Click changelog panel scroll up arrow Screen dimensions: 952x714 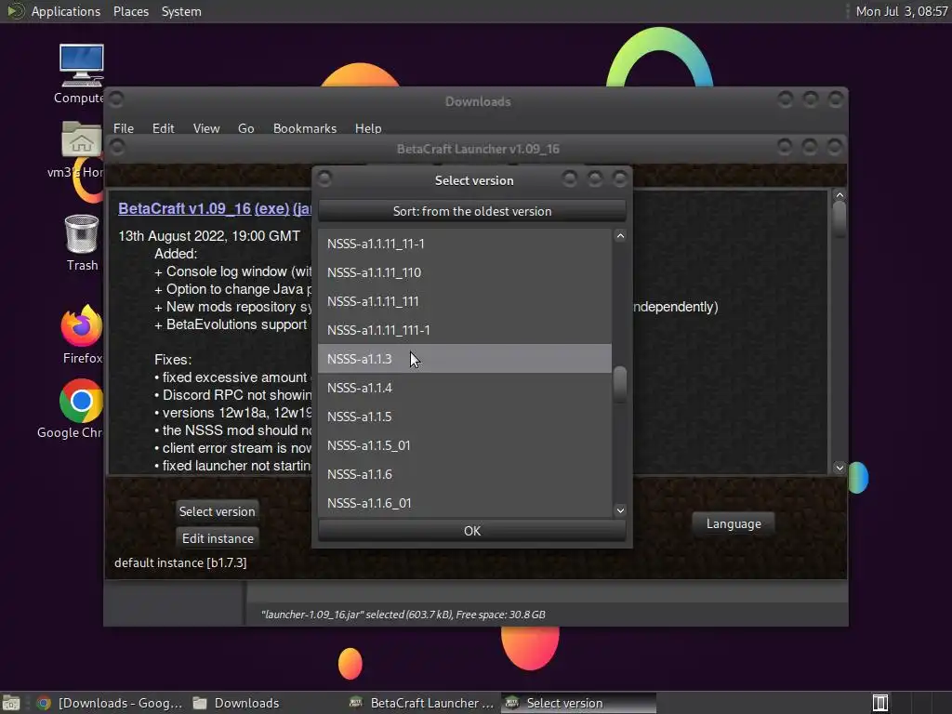point(840,195)
